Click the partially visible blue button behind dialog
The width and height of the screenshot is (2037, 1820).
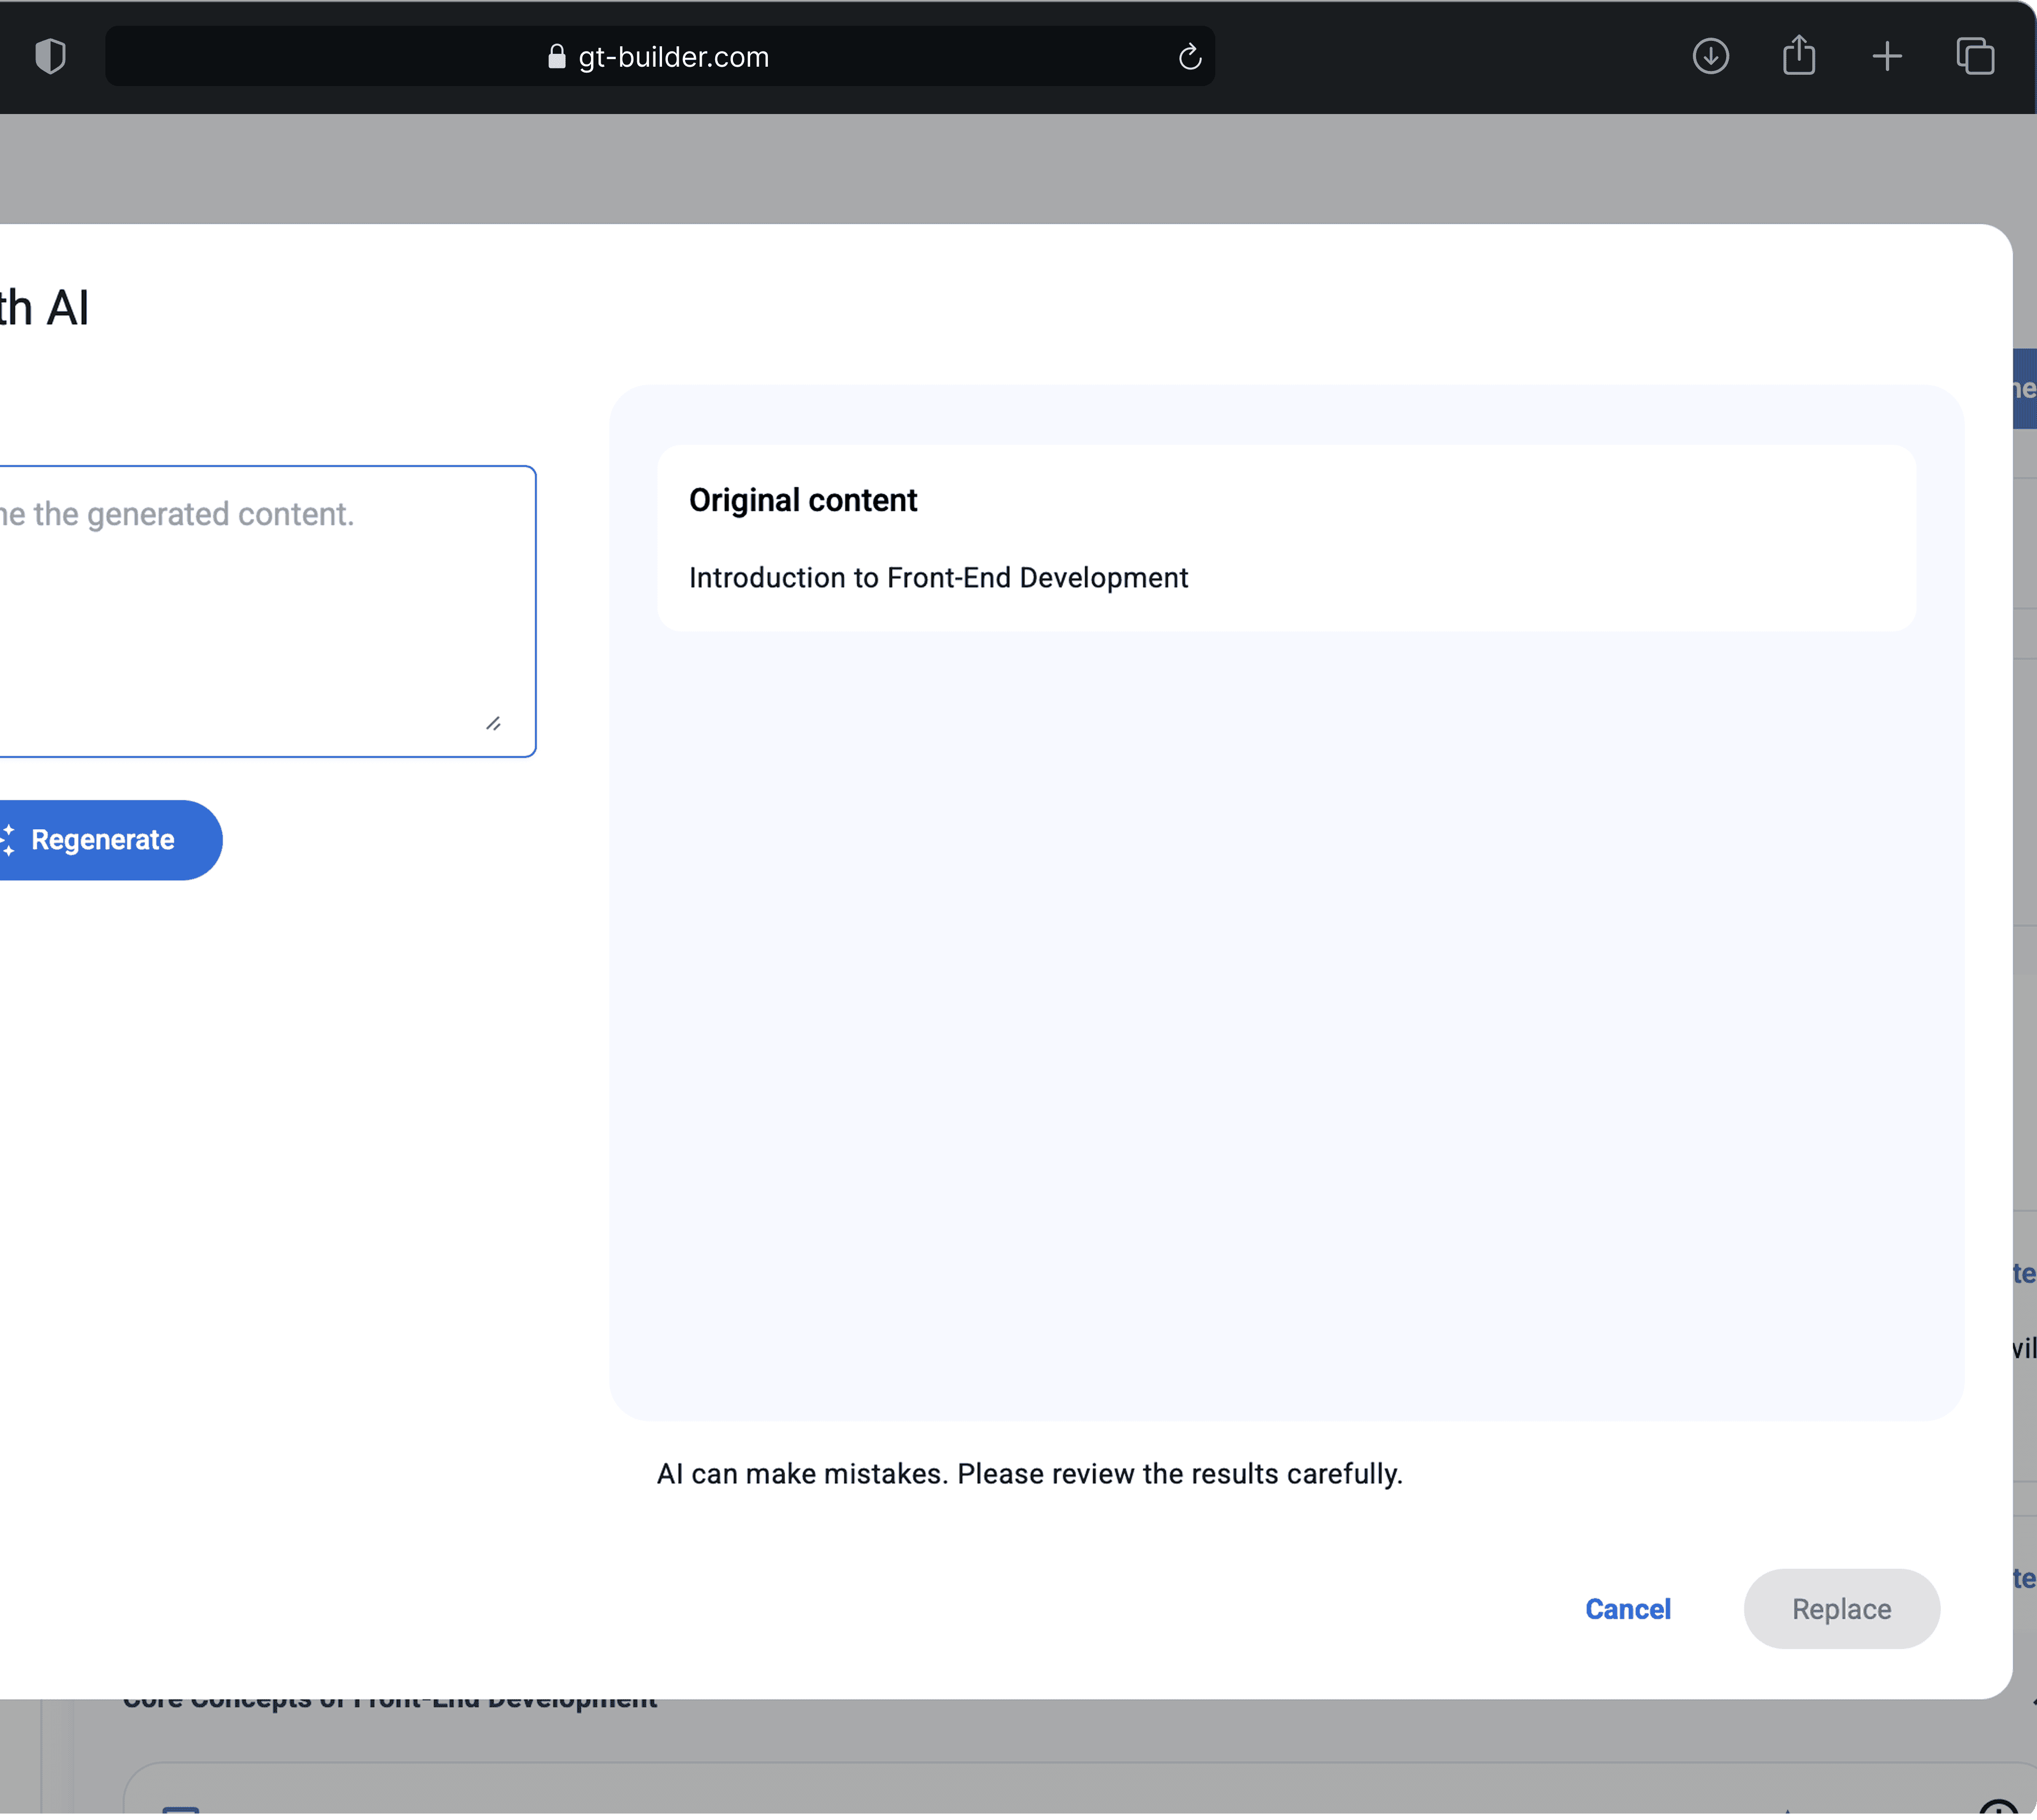pyautogui.click(x=2025, y=389)
